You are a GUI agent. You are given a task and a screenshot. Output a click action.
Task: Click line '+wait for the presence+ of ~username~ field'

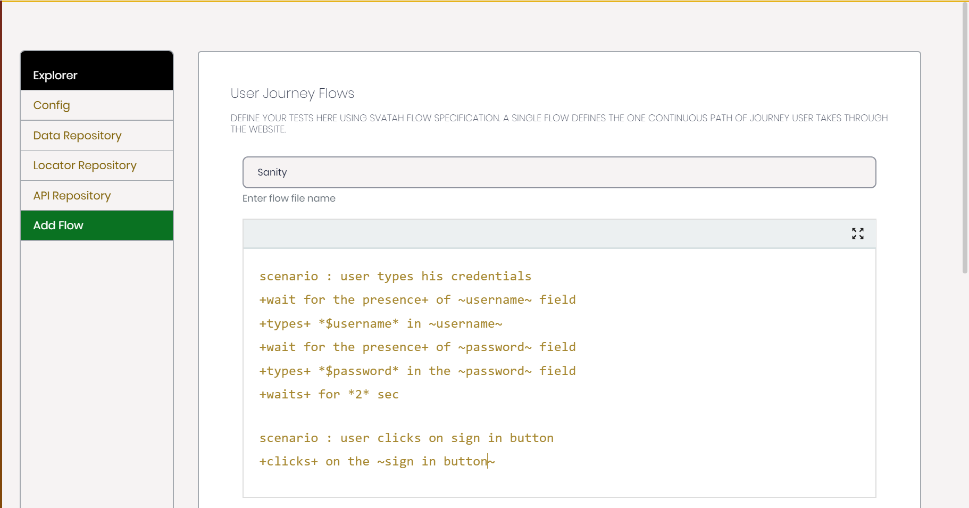(x=417, y=300)
